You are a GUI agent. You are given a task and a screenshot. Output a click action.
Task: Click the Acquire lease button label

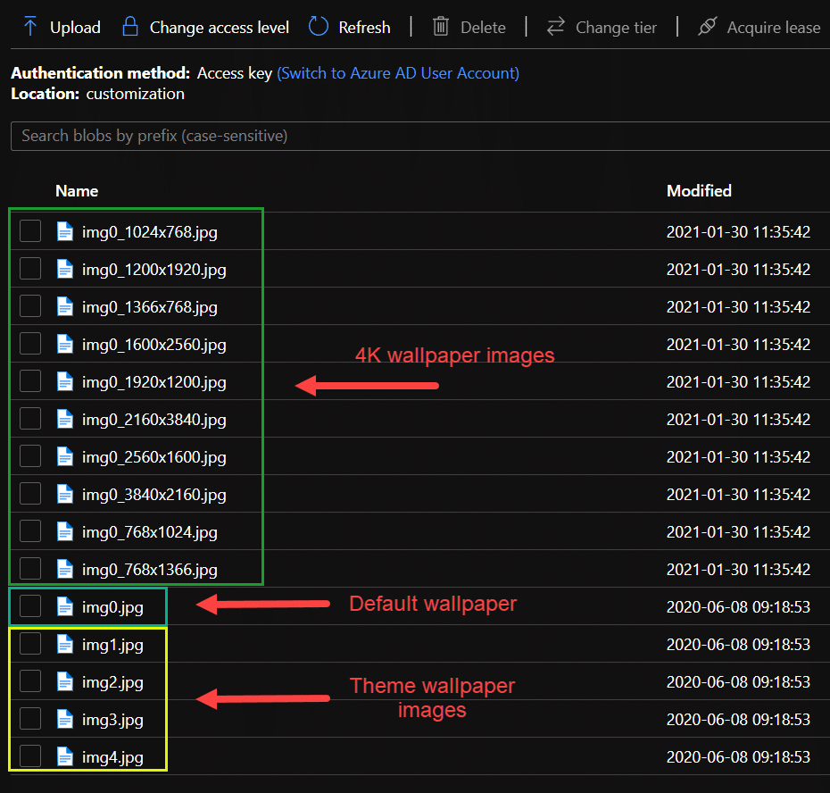pos(774,28)
